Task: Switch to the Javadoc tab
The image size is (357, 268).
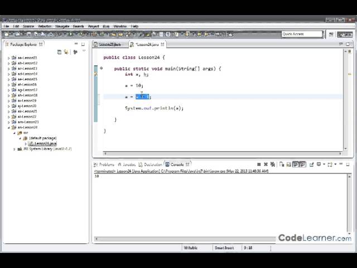Action: coord(127,165)
